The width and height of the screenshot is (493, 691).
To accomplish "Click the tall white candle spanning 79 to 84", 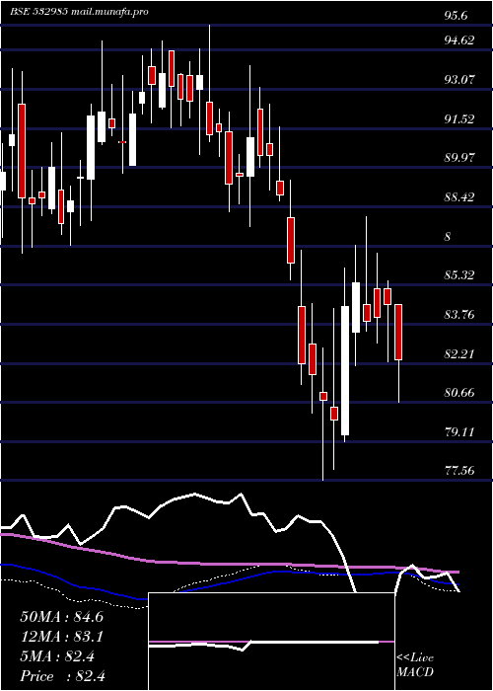I will click(345, 370).
